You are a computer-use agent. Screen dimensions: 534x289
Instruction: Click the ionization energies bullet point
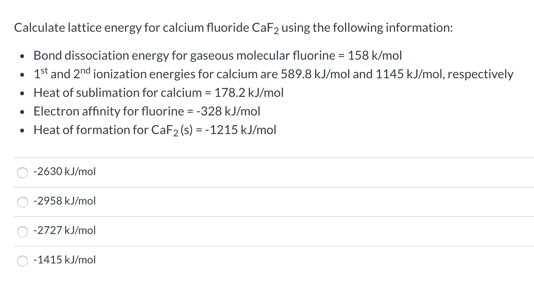click(273, 74)
